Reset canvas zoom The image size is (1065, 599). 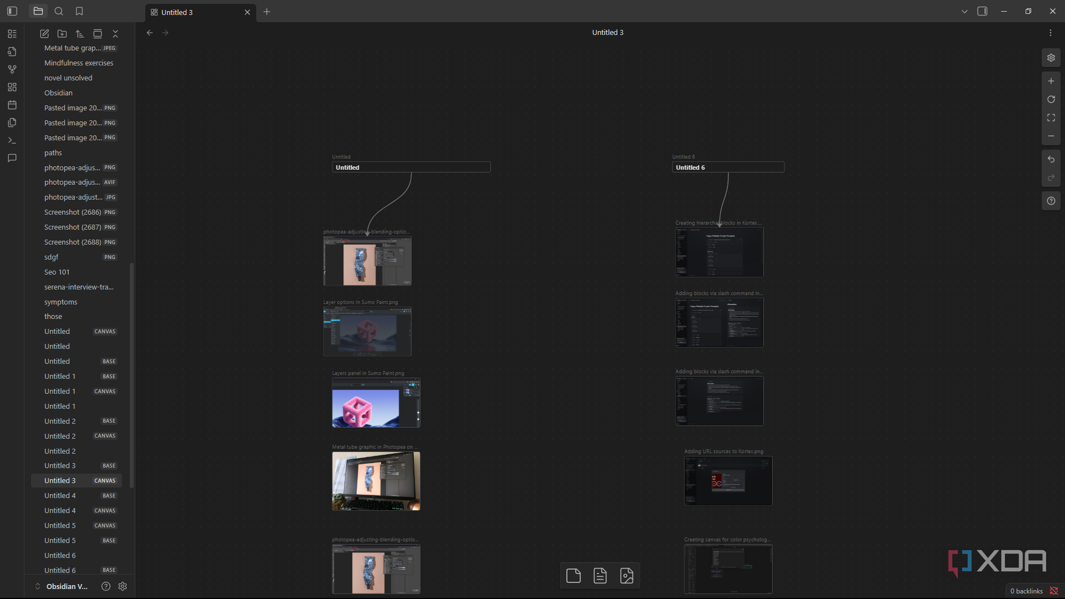point(1051,99)
